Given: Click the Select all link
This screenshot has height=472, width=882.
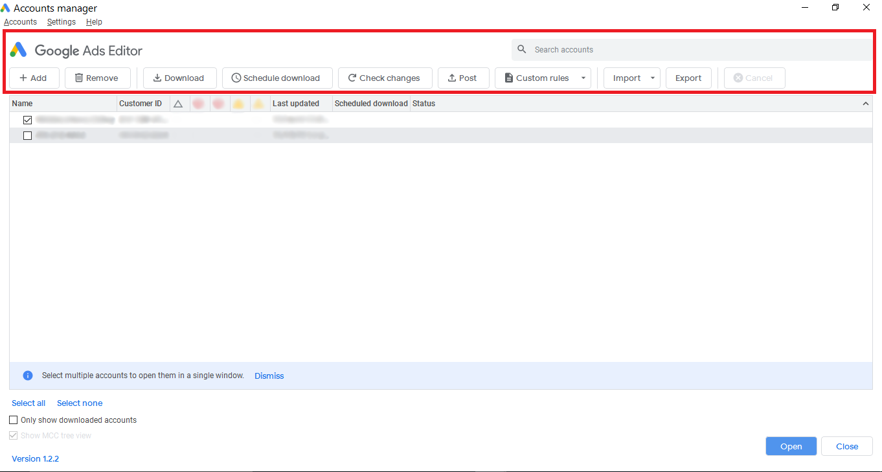Looking at the screenshot, I should [x=28, y=403].
